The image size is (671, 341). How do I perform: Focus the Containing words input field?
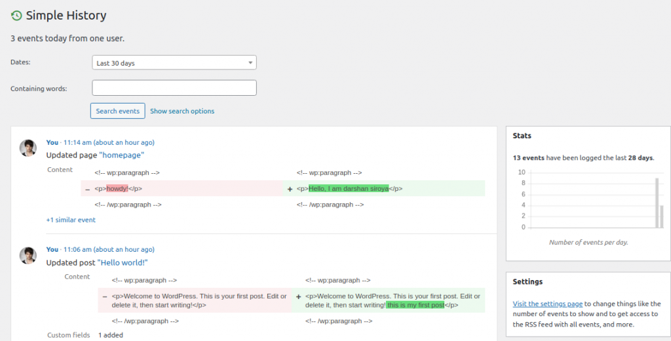point(174,88)
